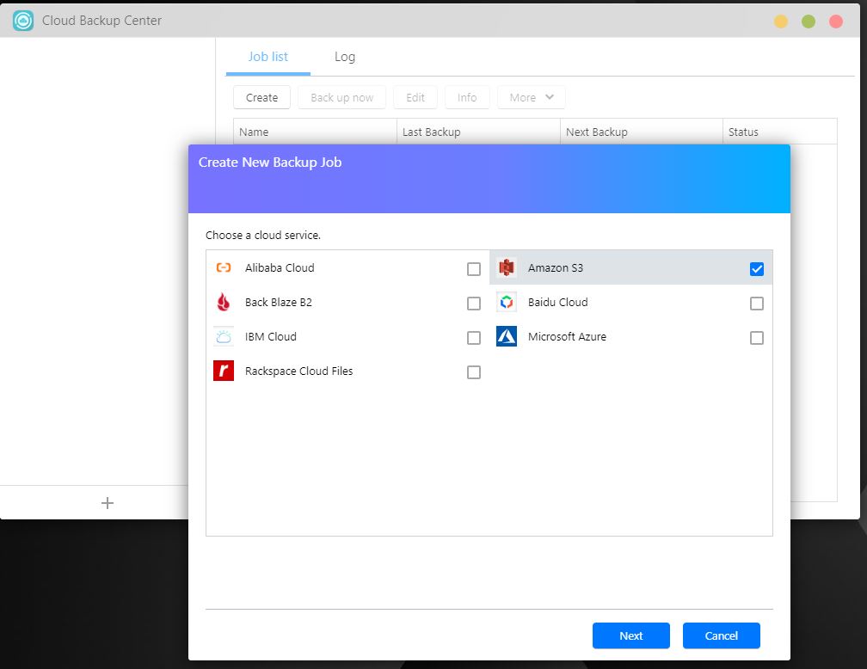Viewport: 867px width, 669px height.
Task: Click the green maximize window button
Action: point(809,21)
